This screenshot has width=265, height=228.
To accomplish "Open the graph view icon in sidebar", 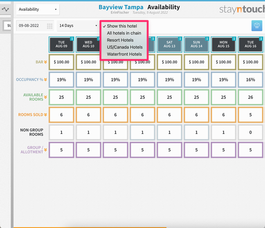I will 5,9.
